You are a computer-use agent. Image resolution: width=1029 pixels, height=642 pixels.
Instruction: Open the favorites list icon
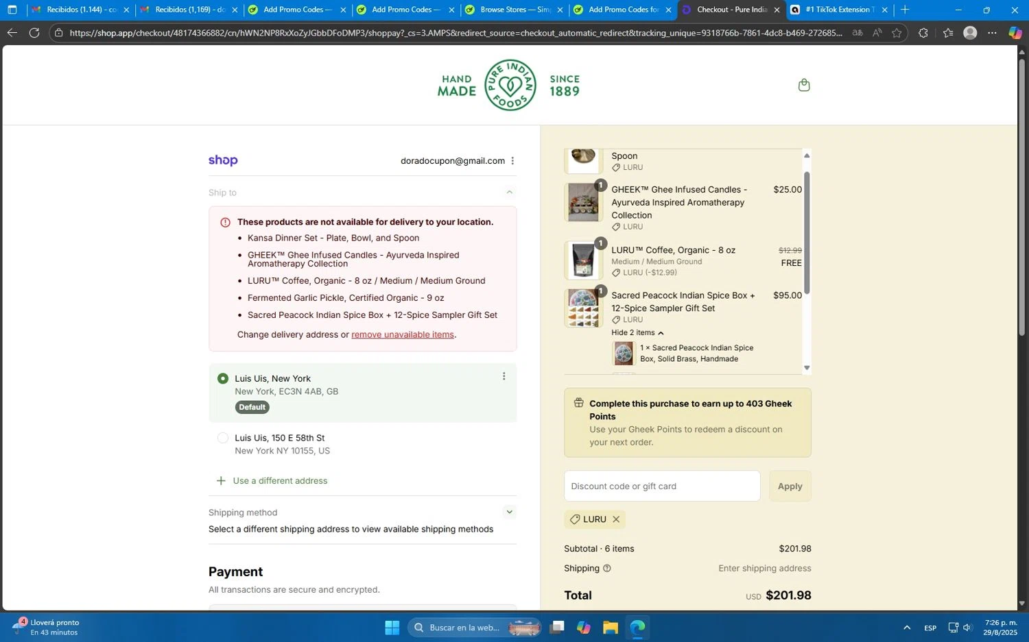pos(948,33)
